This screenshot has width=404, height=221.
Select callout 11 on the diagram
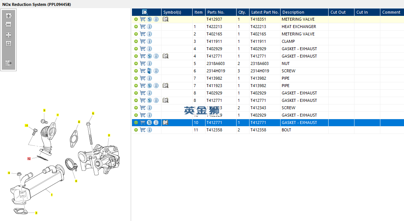click(x=27, y=125)
